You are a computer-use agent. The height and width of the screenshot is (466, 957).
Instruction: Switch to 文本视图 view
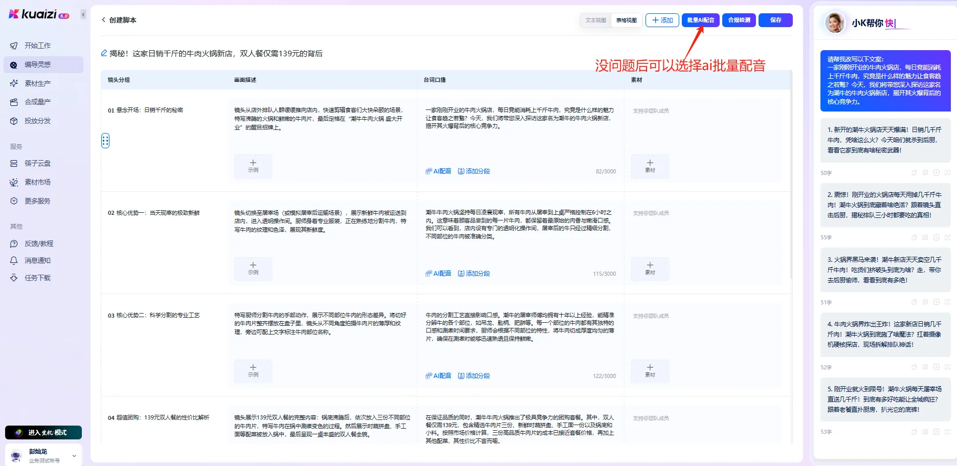coord(596,20)
